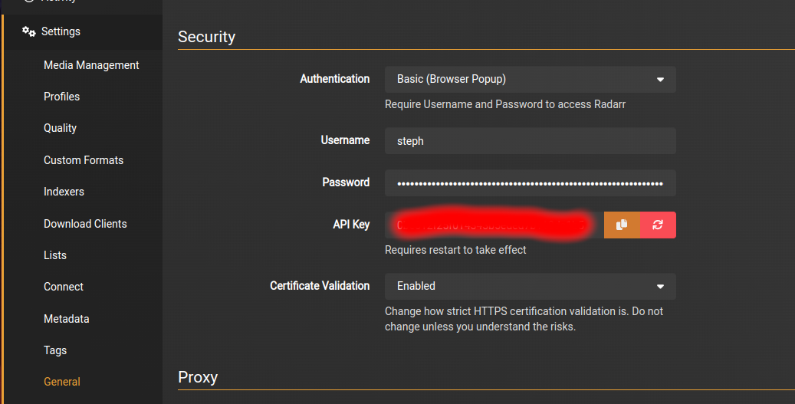The height and width of the screenshot is (404, 795).
Task: Click the Username field containing steph
Action: (x=531, y=141)
